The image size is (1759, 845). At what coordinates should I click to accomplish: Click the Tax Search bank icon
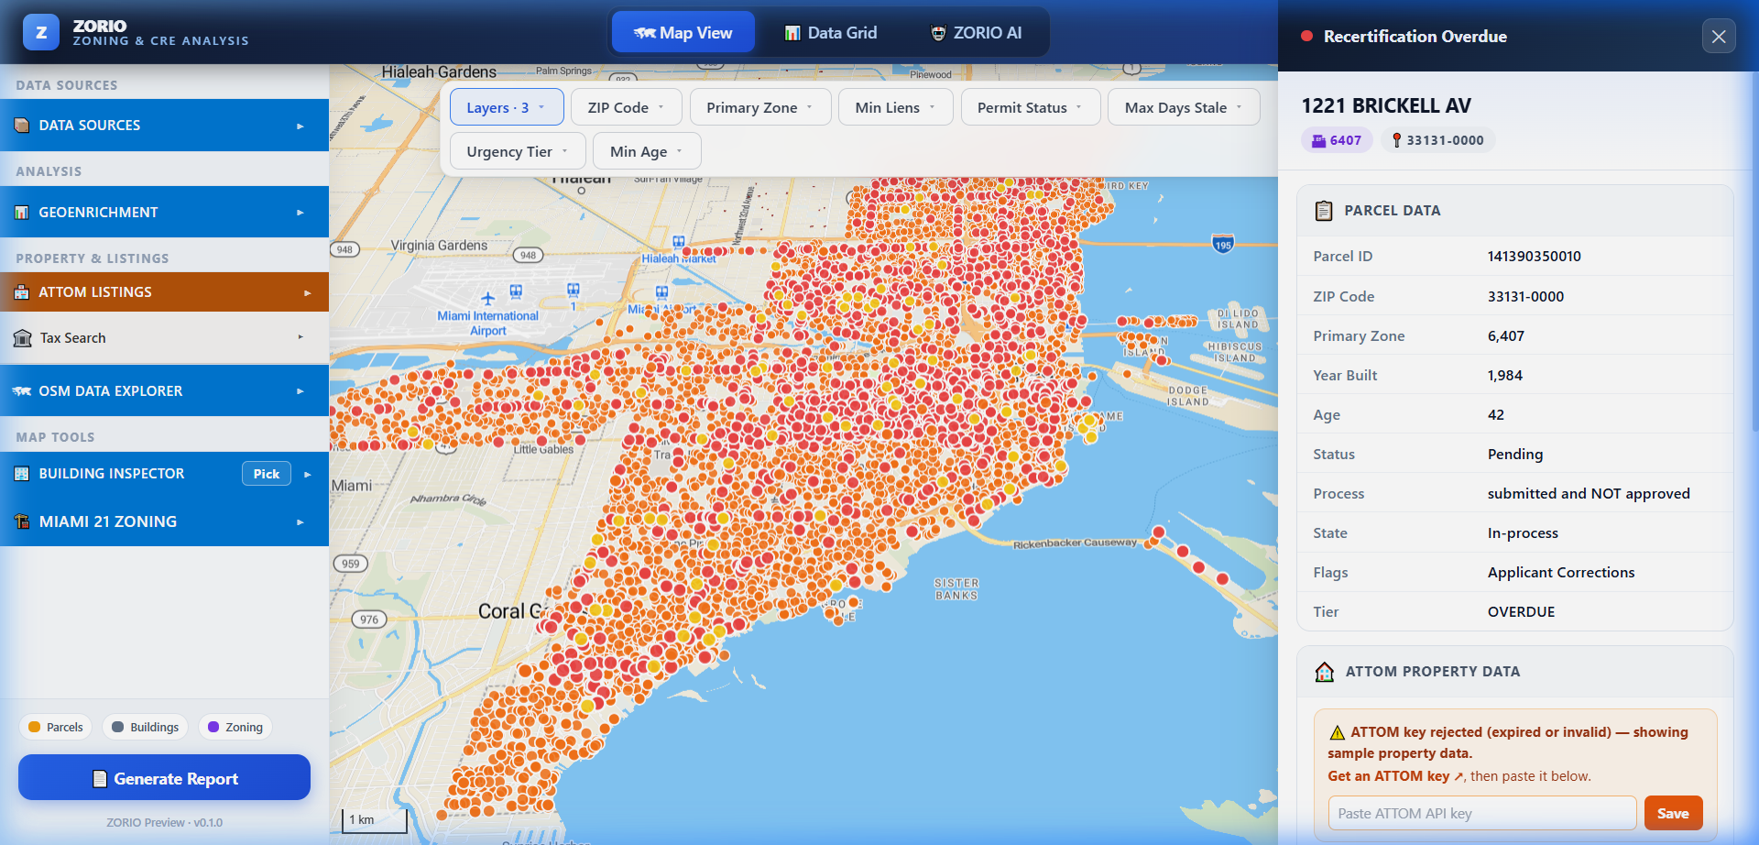[x=23, y=338]
